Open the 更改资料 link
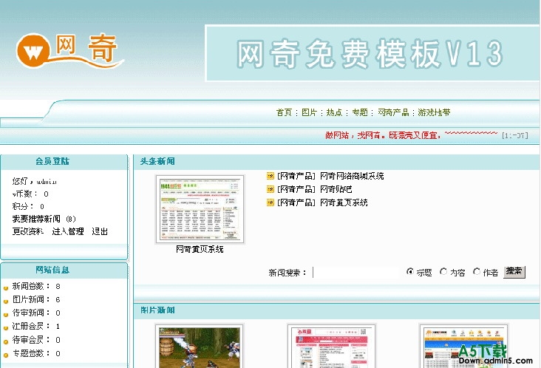 (x=27, y=231)
